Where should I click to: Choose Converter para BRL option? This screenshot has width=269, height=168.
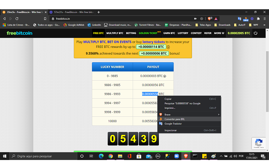(189, 119)
